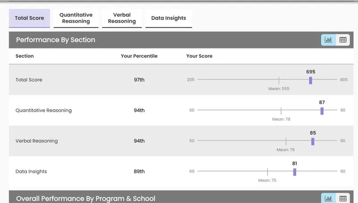
Task: Switch to the Data Insights tab
Action: tap(169, 18)
